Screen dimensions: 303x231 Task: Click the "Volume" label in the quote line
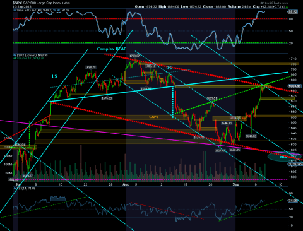point(234,6)
